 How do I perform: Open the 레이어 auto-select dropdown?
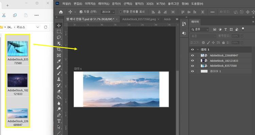(x=108, y=12)
